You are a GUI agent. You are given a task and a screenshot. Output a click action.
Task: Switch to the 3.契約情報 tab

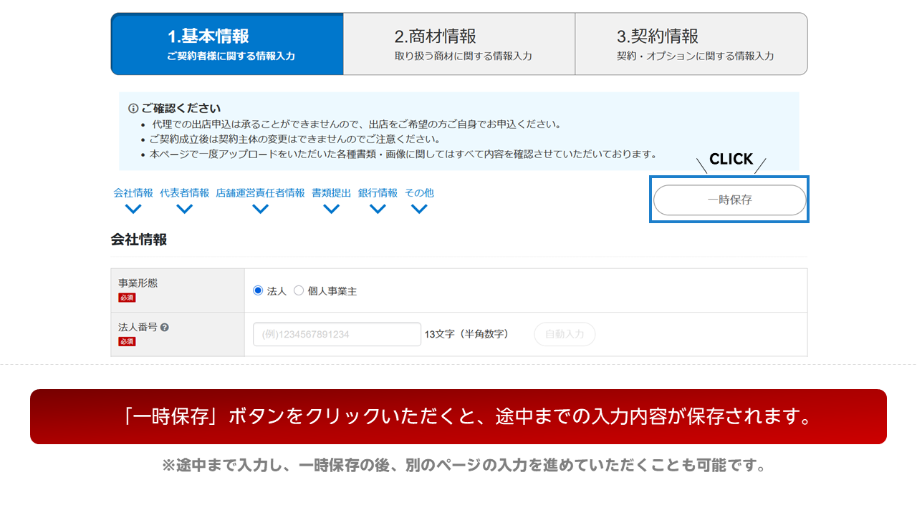click(691, 44)
